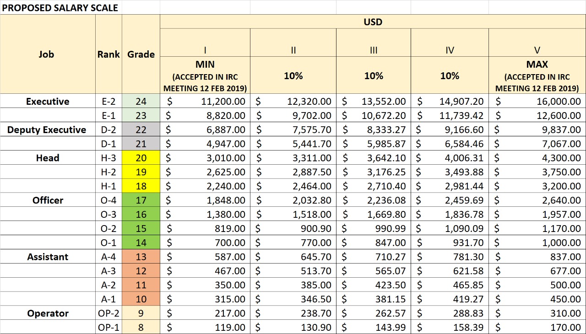Select the gray grade 22 cell
586x334 pixels.
click(x=141, y=130)
